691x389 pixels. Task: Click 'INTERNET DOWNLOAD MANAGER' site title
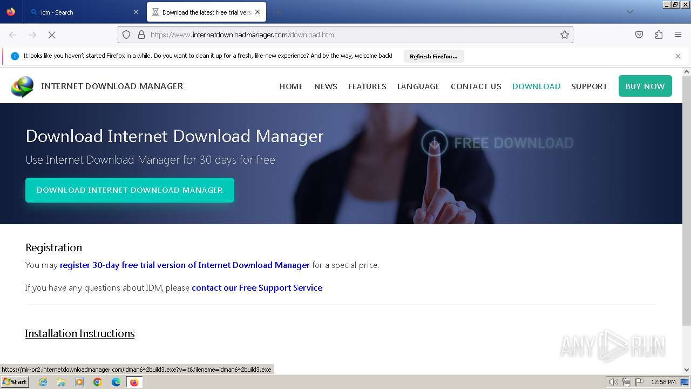pos(112,86)
